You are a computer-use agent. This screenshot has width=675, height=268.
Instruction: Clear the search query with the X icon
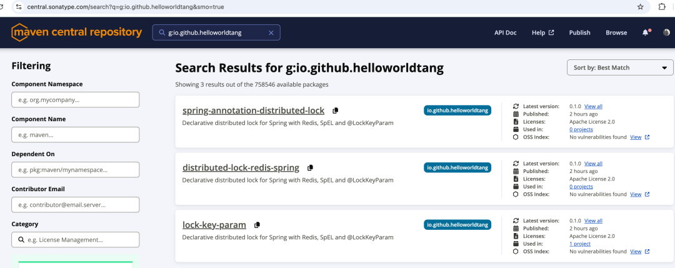tap(271, 32)
